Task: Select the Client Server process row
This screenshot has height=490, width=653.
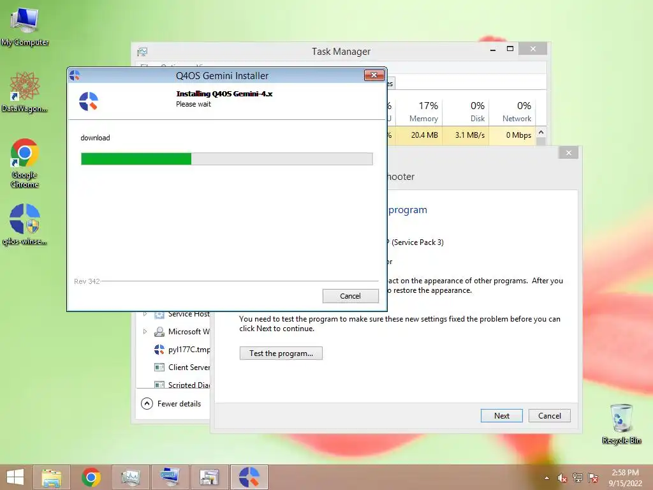Action: coord(173,367)
